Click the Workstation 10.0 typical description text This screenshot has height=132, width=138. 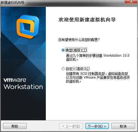point(98,58)
